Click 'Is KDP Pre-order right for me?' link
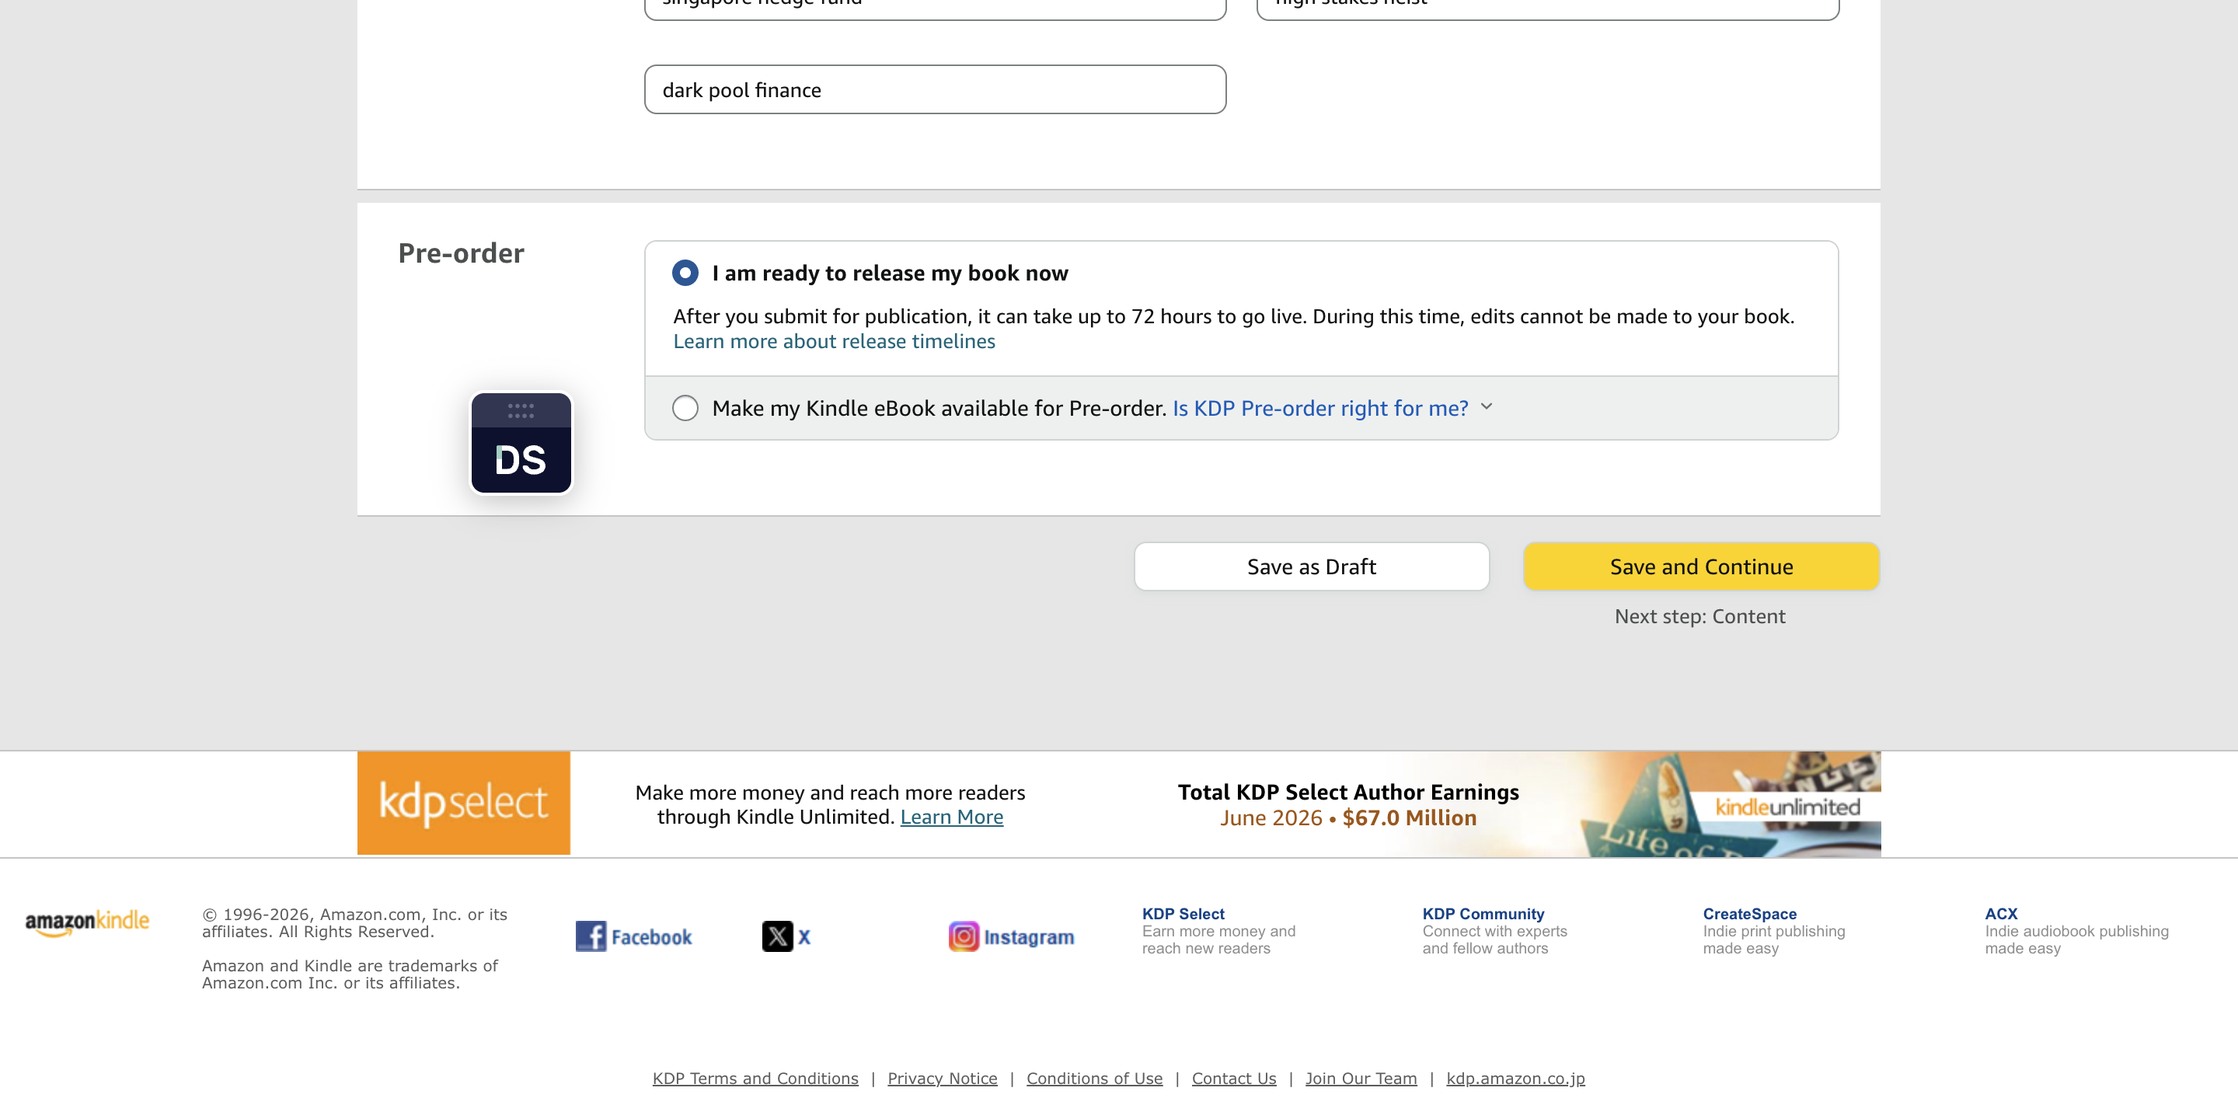The width and height of the screenshot is (2238, 1119). [1319, 408]
